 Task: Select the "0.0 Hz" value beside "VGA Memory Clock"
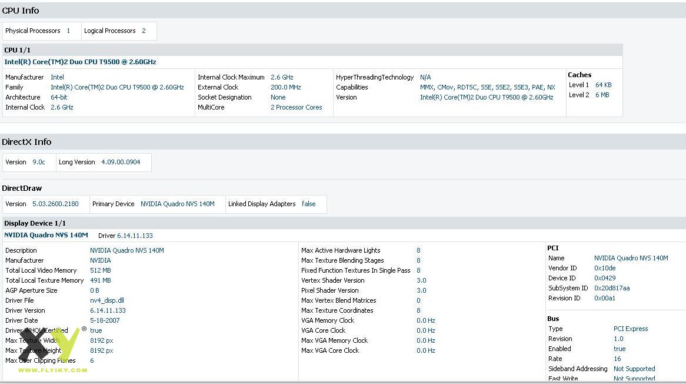coord(426,320)
